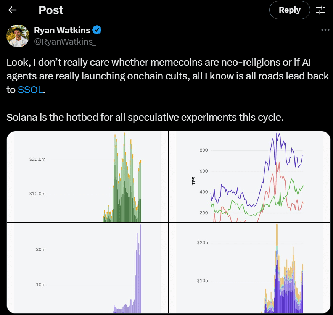Open the post's more options ellipsis menu
This screenshot has height=315, width=333.
pyautogui.click(x=325, y=30)
